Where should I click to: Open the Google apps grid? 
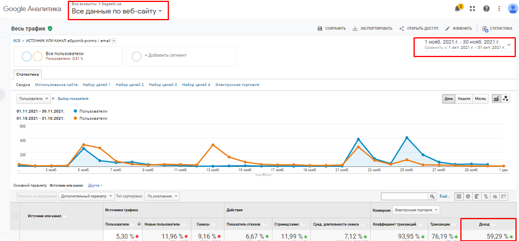click(472, 9)
